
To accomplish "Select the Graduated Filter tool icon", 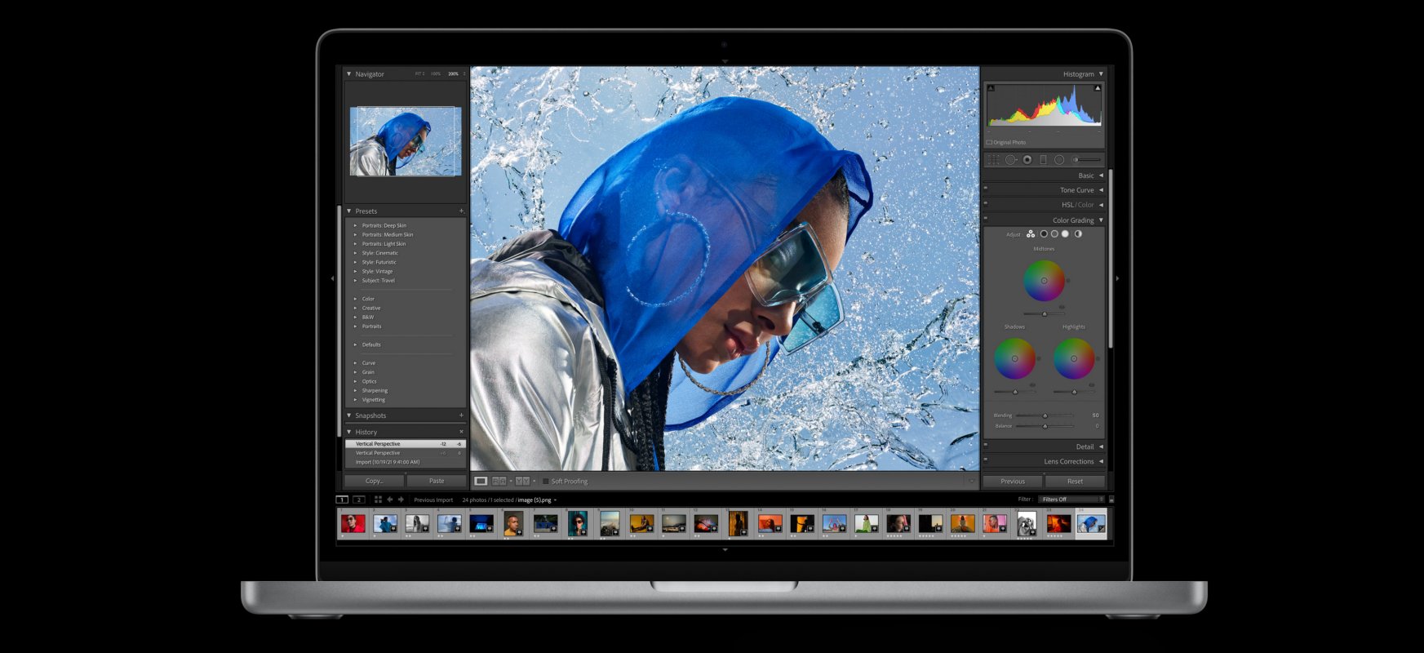I will (x=1043, y=160).
